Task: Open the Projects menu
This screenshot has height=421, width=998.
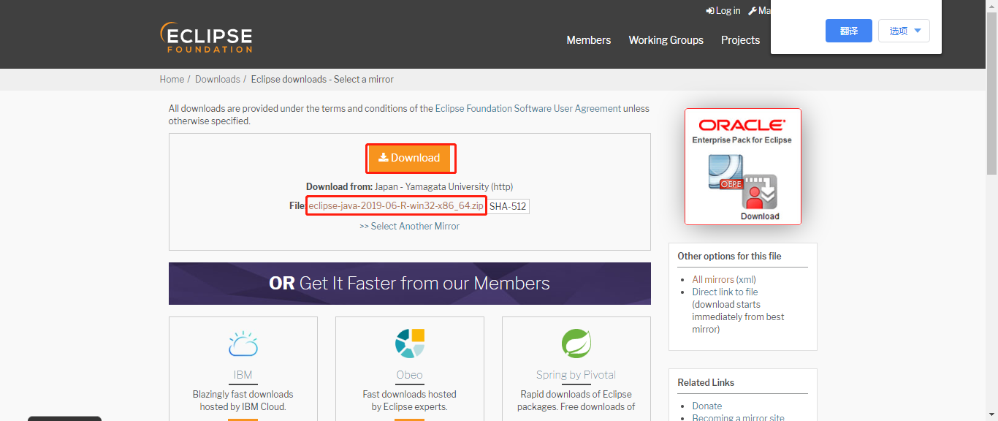Action: tap(740, 40)
